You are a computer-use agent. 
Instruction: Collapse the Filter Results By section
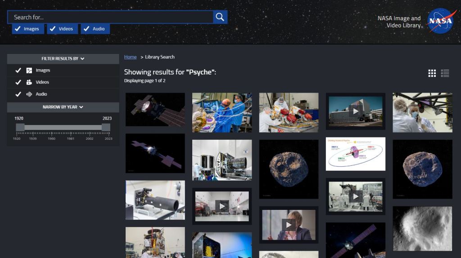[x=63, y=58]
